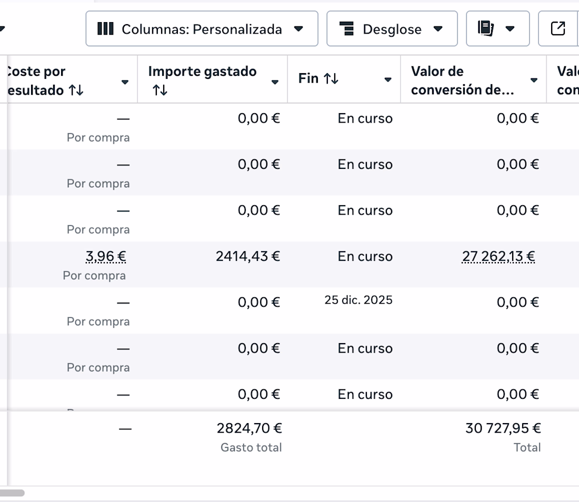Sort by Coste por resultado arrows
Image resolution: width=579 pixels, height=502 pixels.
[76, 90]
